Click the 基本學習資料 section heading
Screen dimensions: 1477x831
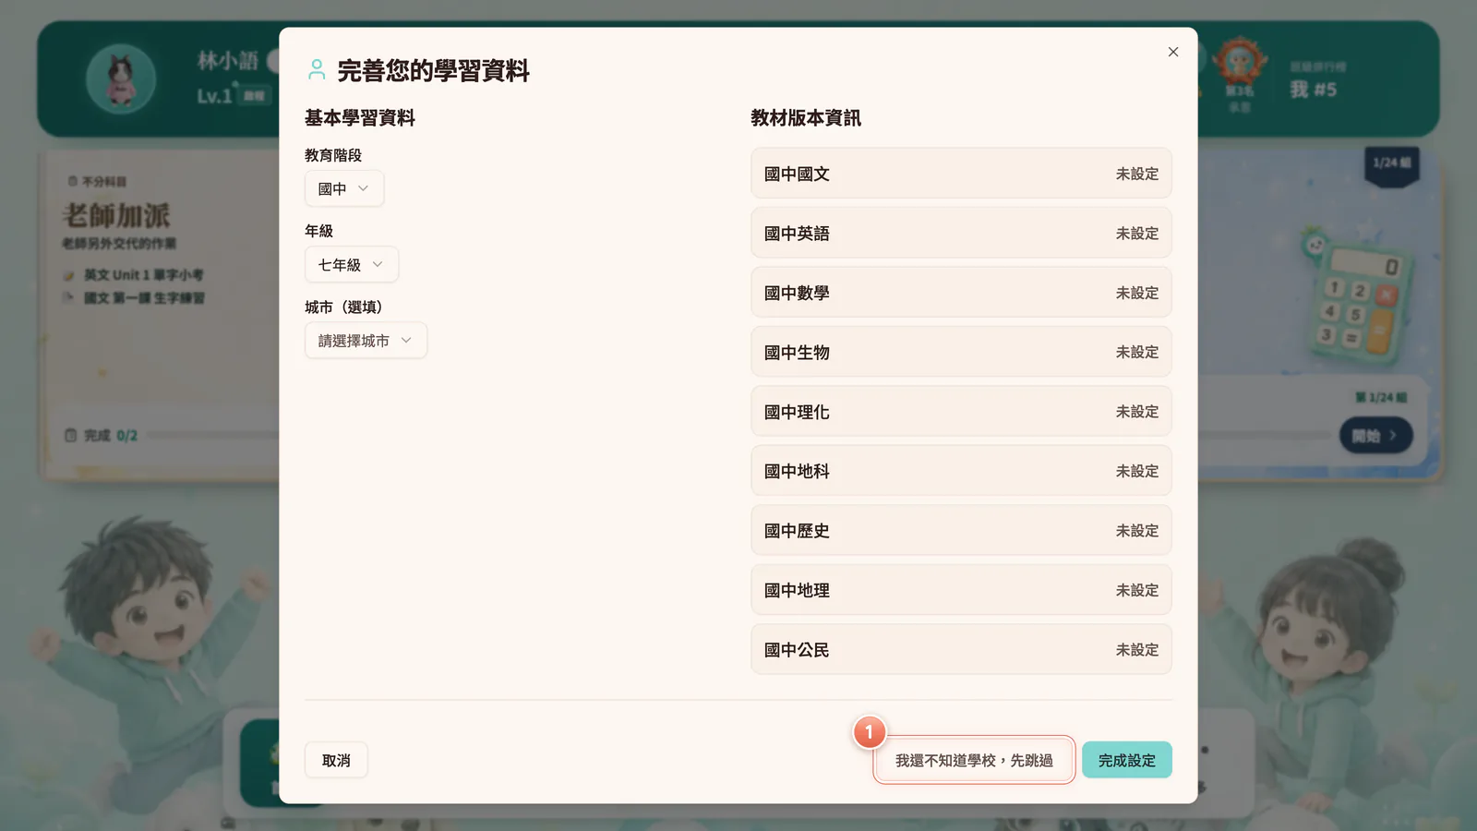coord(360,118)
